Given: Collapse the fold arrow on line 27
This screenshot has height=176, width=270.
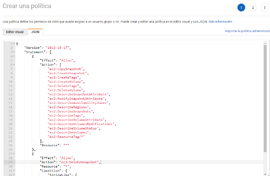Looking at the screenshot, I should click(x=14, y=154).
